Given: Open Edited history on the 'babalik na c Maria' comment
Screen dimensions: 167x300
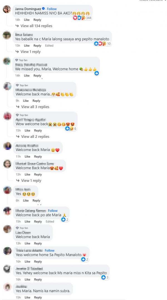Looking at the screenshot, I should [49, 46].
